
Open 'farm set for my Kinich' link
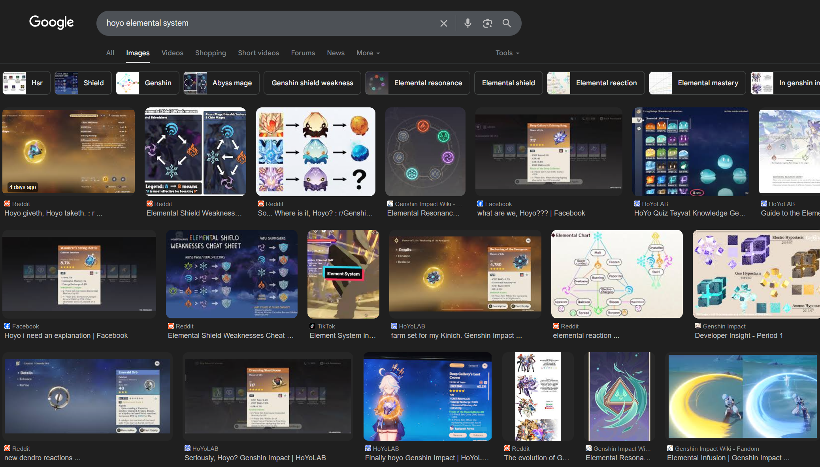tap(456, 336)
